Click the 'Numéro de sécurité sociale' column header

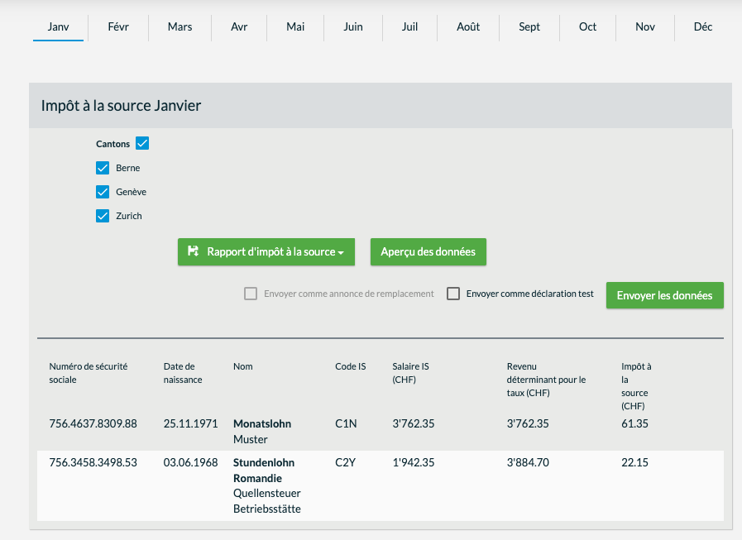point(89,373)
